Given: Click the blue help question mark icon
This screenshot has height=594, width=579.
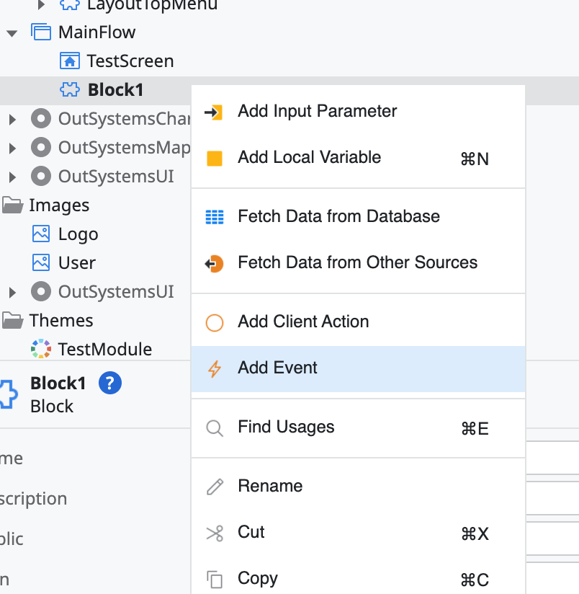Looking at the screenshot, I should pyautogui.click(x=110, y=383).
